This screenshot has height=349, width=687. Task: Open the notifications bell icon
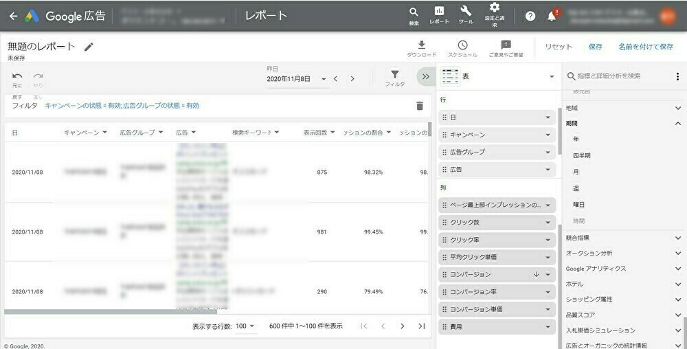coord(552,16)
